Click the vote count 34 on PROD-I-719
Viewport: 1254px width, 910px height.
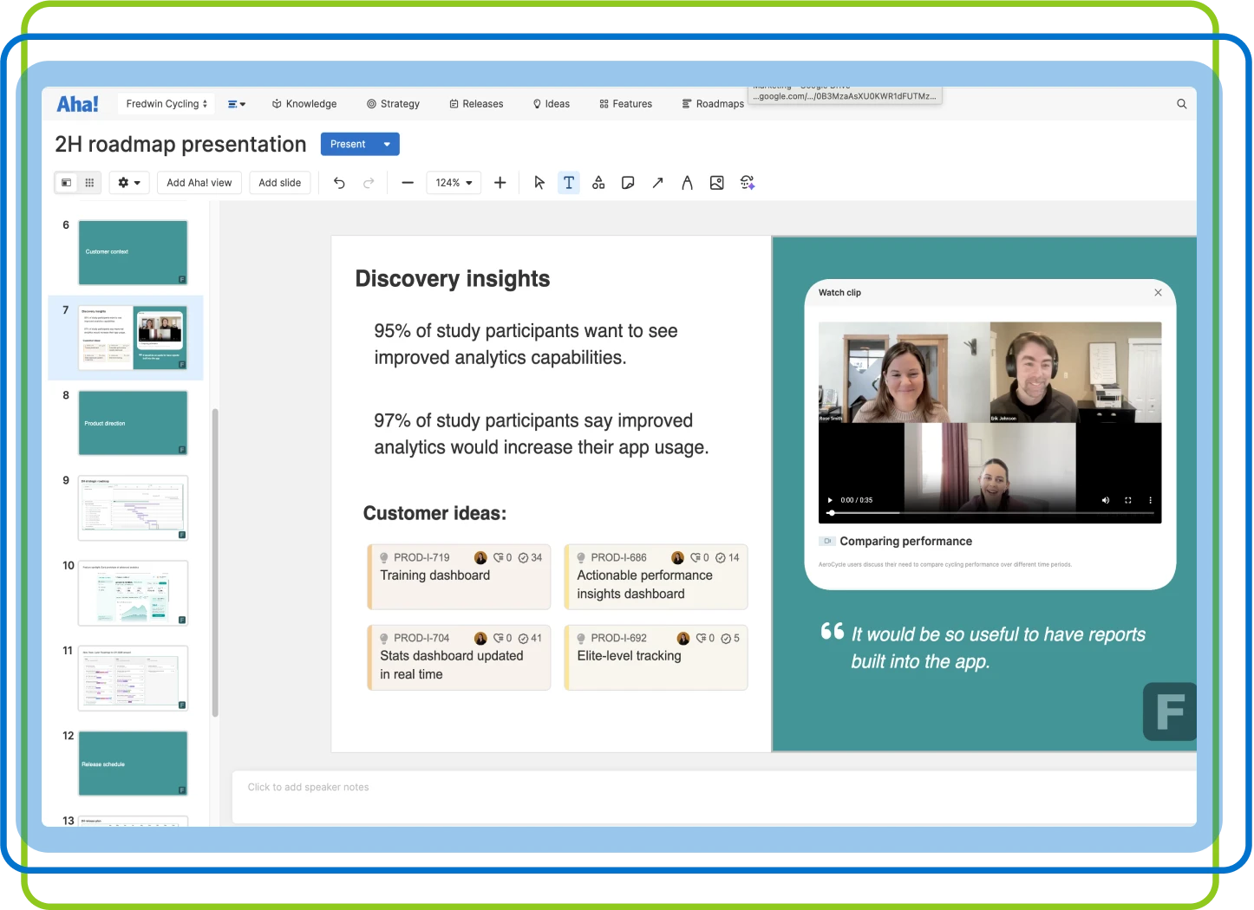[531, 558]
